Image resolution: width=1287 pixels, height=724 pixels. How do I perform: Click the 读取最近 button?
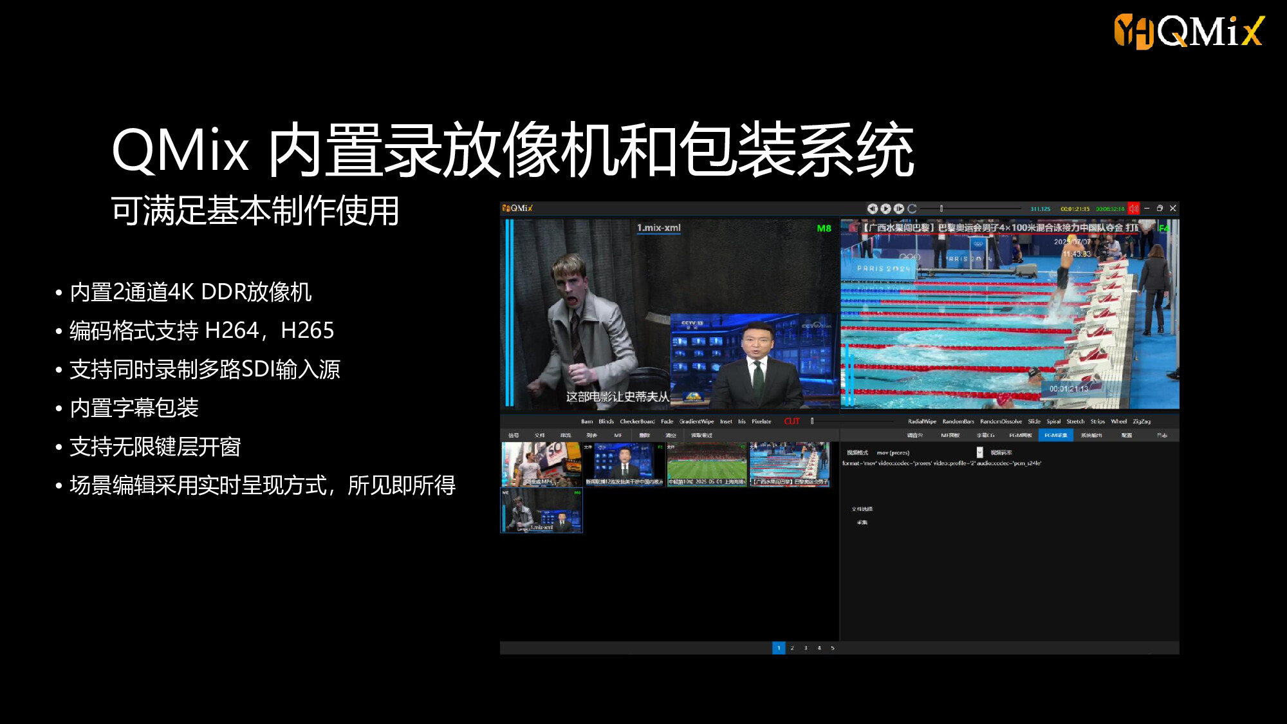click(701, 436)
